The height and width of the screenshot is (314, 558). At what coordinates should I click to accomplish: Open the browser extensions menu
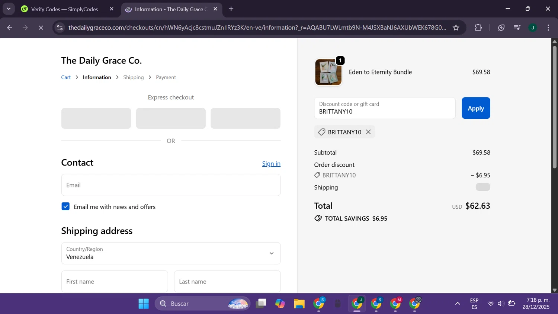click(478, 28)
